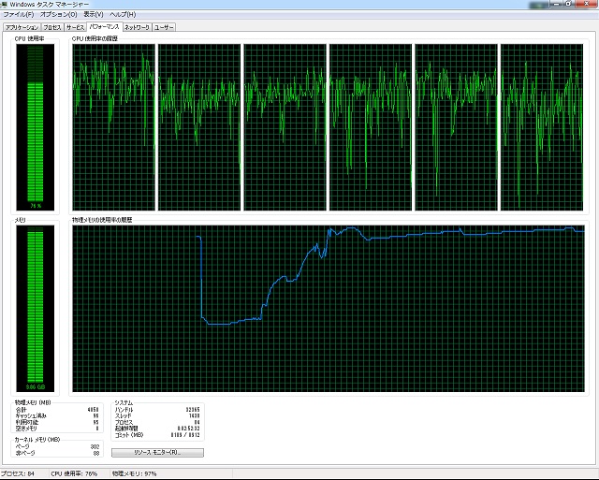Screen dimensions: 599x480
Task: Click the CPU 使用率 group label
Action: pos(29,38)
